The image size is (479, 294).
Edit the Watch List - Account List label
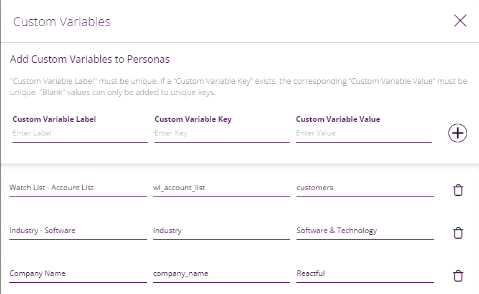78,188
